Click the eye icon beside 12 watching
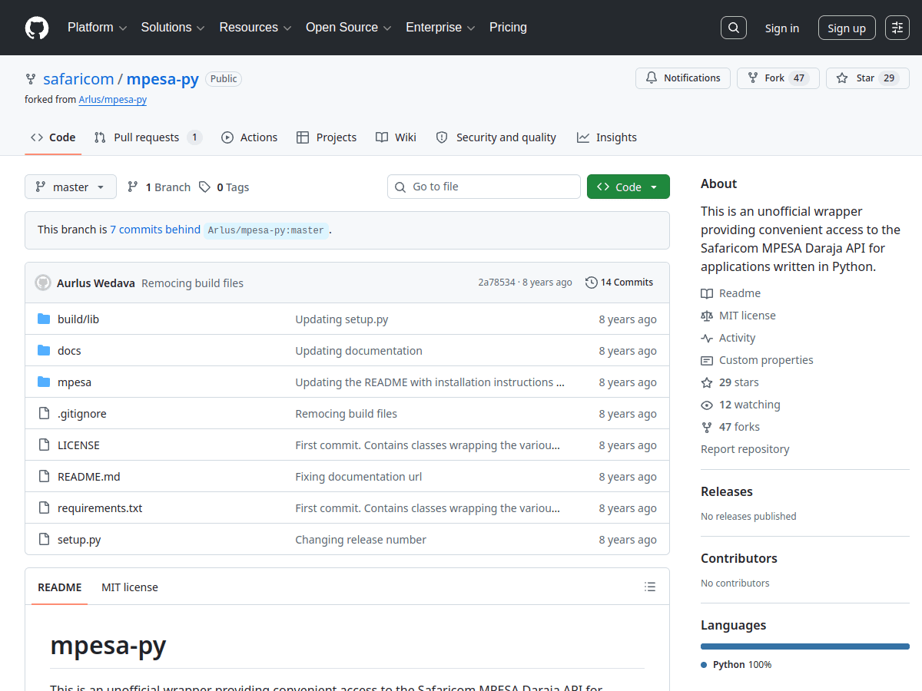922x691 pixels. pyautogui.click(x=707, y=405)
